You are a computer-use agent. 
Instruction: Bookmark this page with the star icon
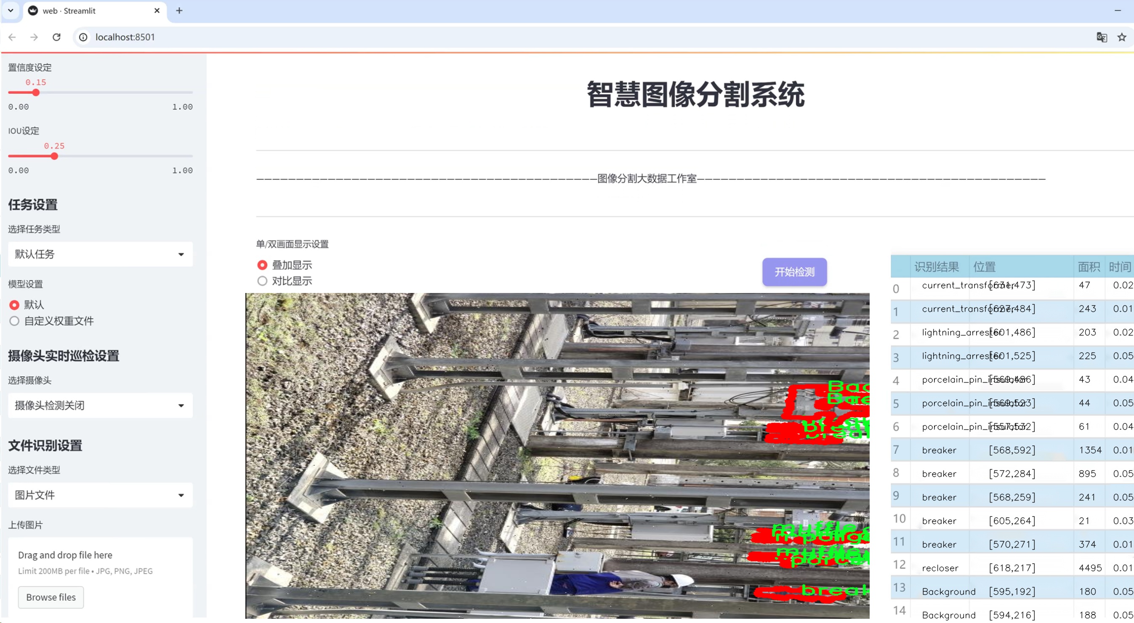(1121, 37)
